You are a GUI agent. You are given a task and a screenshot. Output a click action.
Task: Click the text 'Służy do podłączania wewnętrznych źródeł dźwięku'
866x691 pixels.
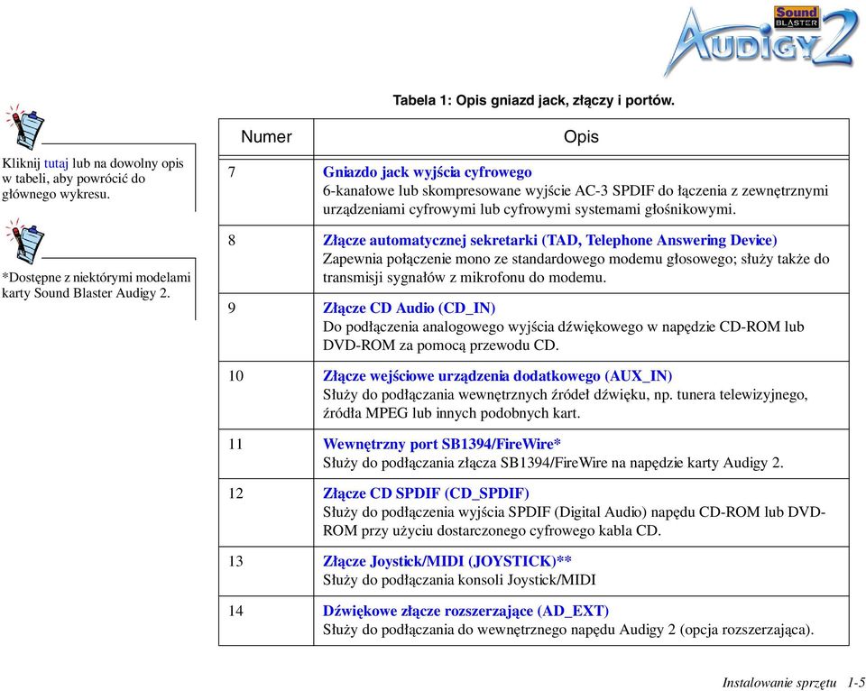[x=485, y=395]
